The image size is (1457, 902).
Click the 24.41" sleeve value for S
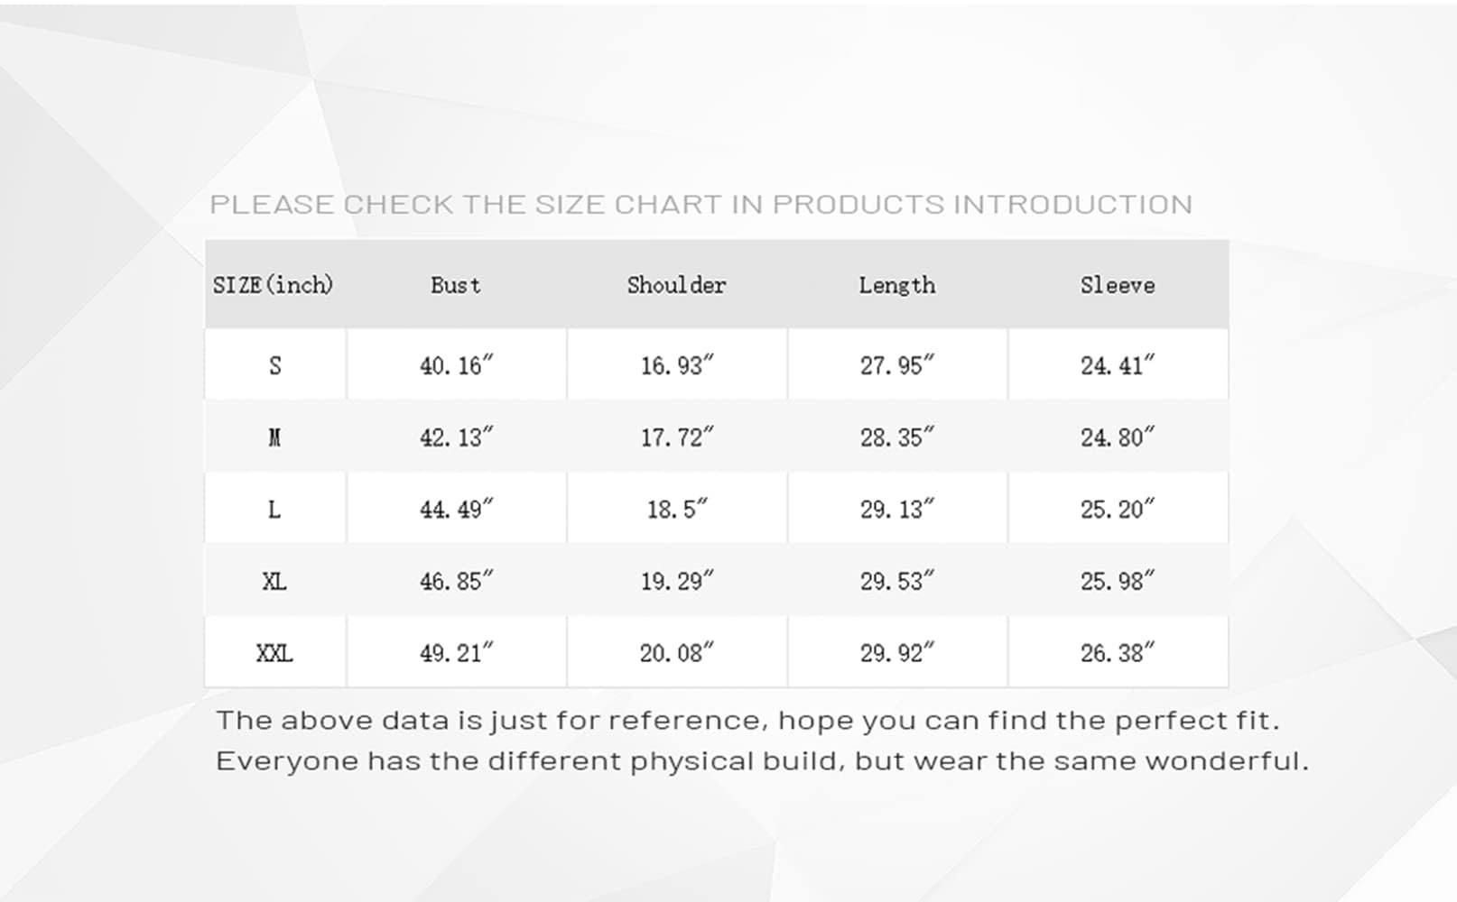pyautogui.click(x=1118, y=365)
